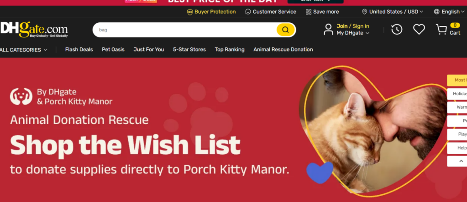The height and width of the screenshot is (202, 467).
Task: Open Animal Rescue Donation page
Action: (x=283, y=50)
